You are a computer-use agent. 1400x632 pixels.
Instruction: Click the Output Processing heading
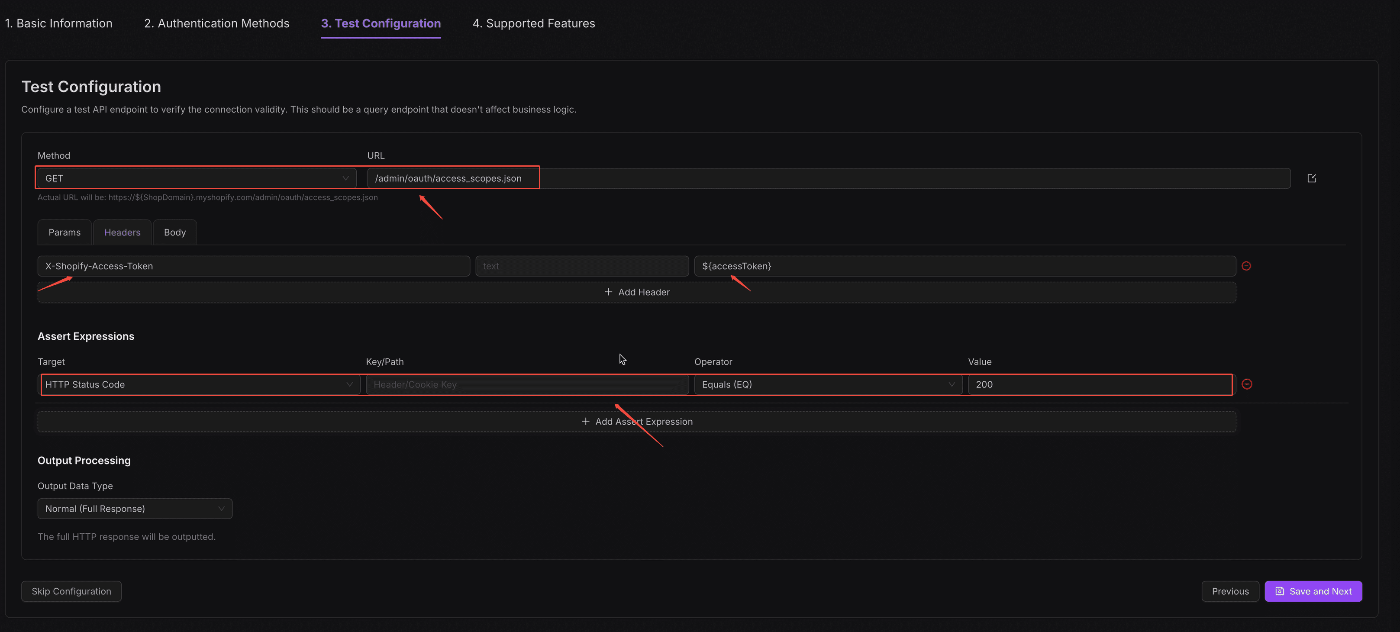84,460
